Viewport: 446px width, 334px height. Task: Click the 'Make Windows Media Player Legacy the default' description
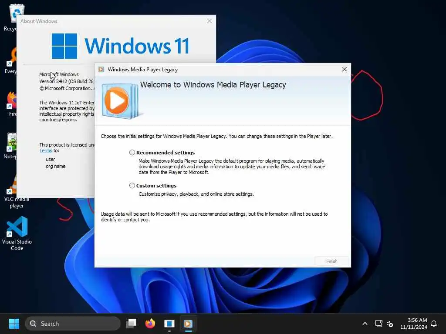pyautogui.click(x=232, y=167)
